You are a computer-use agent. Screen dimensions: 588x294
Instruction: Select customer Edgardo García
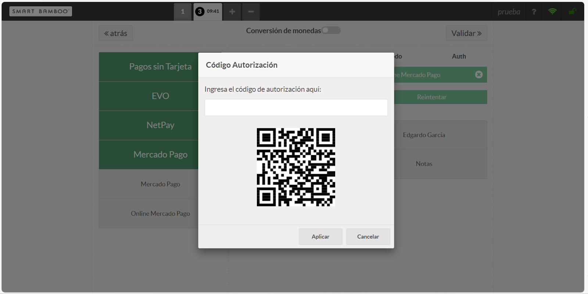pyautogui.click(x=441, y=135)
